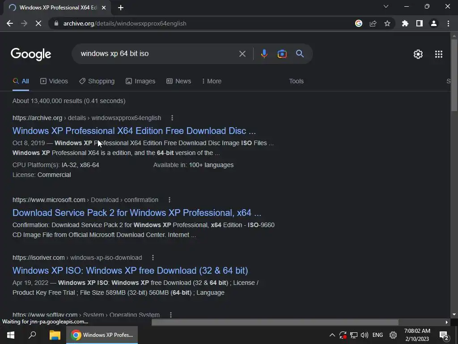
Task: Click the vertical scrollbar thumb
Action: (454, 75)
